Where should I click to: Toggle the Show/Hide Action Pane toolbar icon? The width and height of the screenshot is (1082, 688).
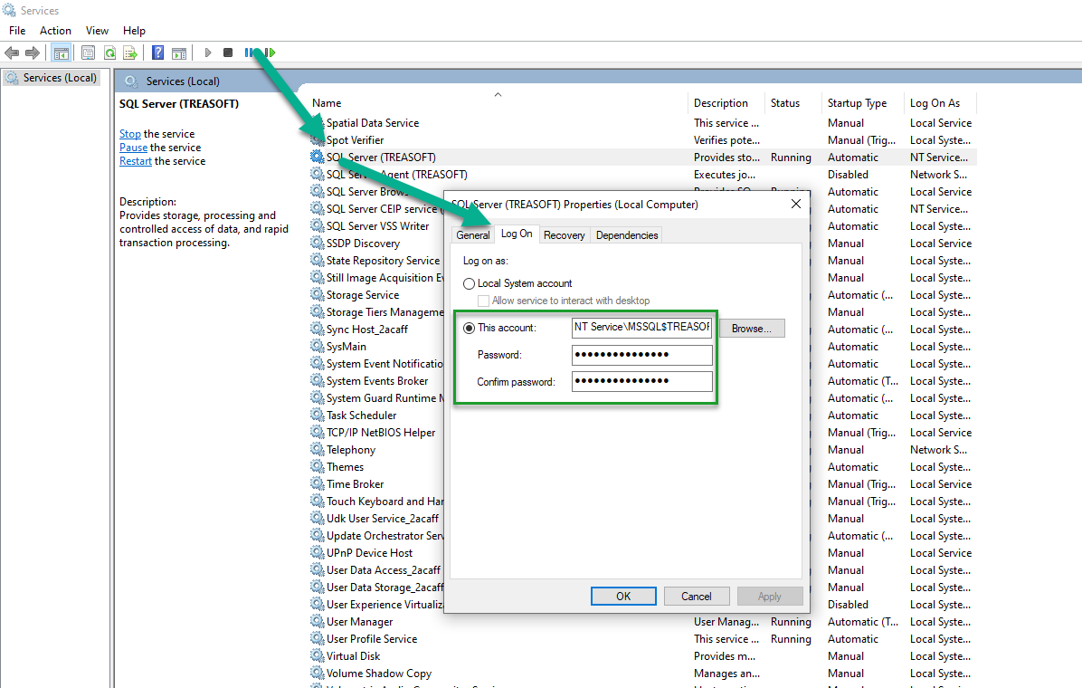click(x=179, y=53)
